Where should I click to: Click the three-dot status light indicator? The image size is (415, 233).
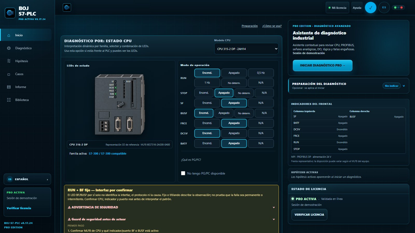point(398,8)
